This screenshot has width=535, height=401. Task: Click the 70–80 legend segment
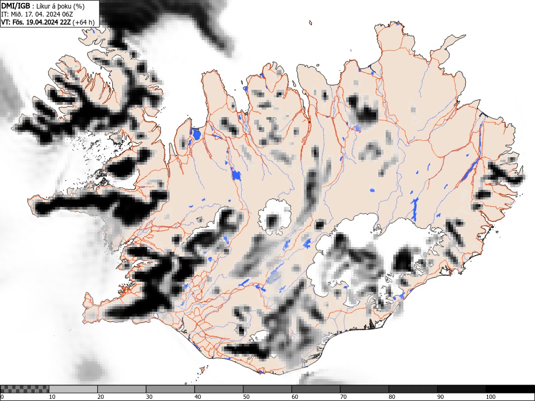point(364,389)
